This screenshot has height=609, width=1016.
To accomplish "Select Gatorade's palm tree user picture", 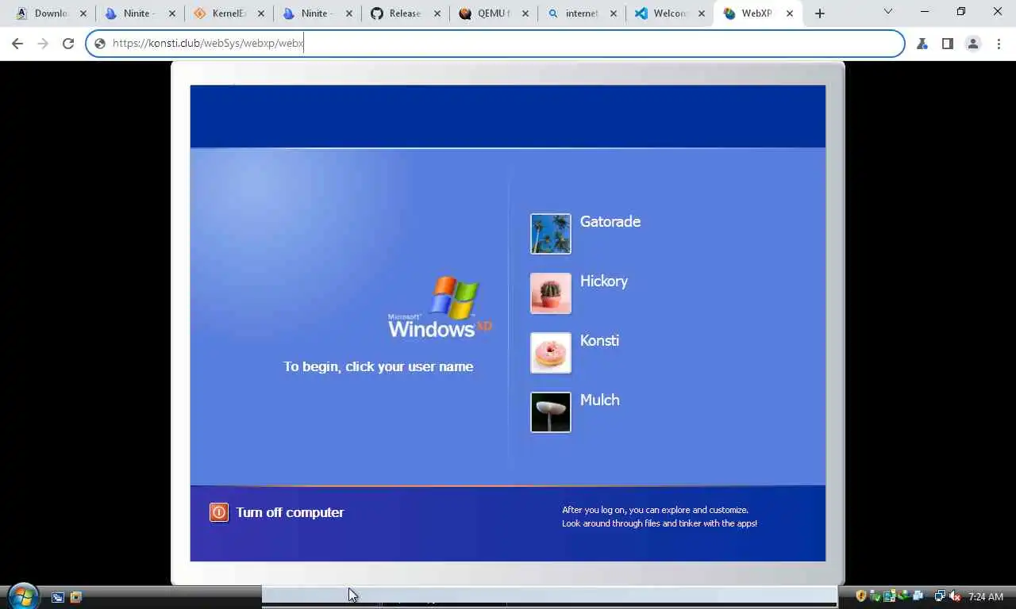I will (x=551, y=234).
